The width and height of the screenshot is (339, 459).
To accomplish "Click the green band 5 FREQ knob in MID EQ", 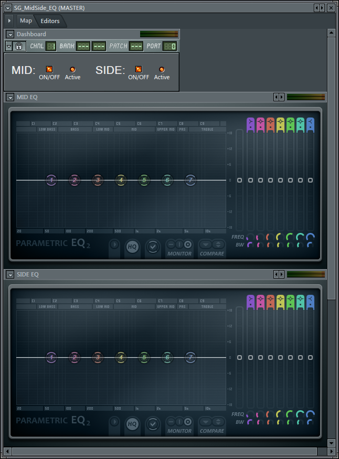I will [x=290, y=237].
